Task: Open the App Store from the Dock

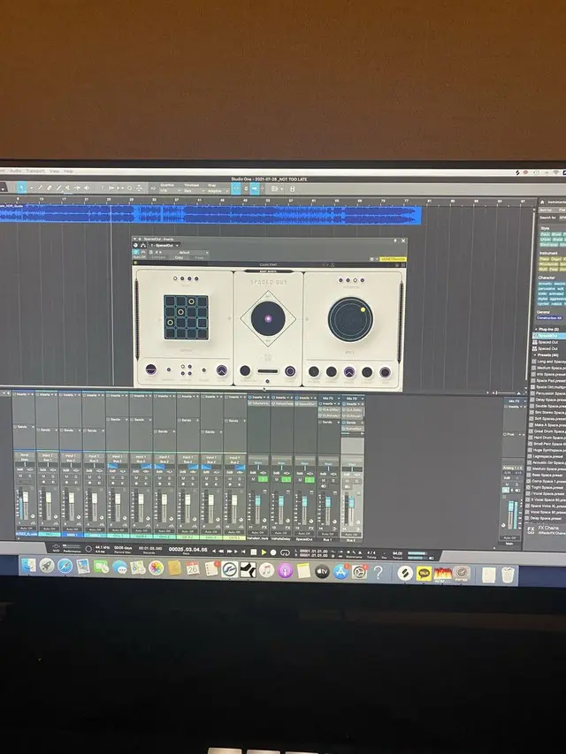Action: click(340, 571)
